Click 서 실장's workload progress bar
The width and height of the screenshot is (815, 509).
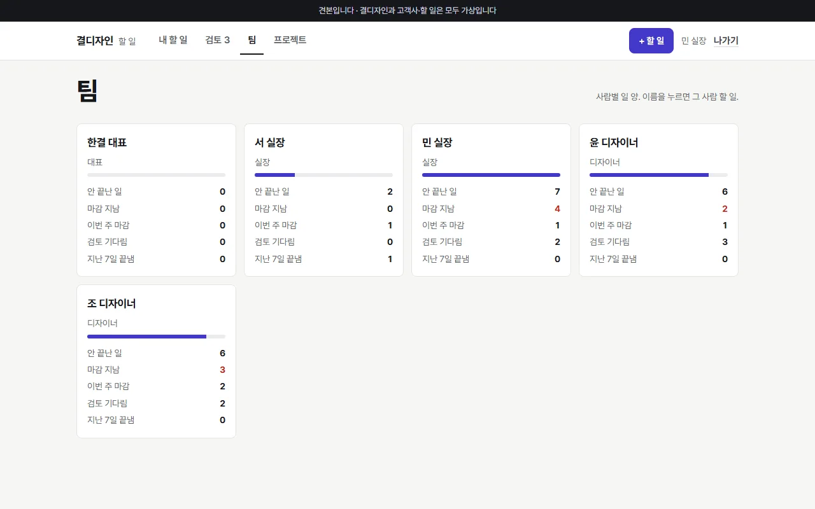coord(323,175)
